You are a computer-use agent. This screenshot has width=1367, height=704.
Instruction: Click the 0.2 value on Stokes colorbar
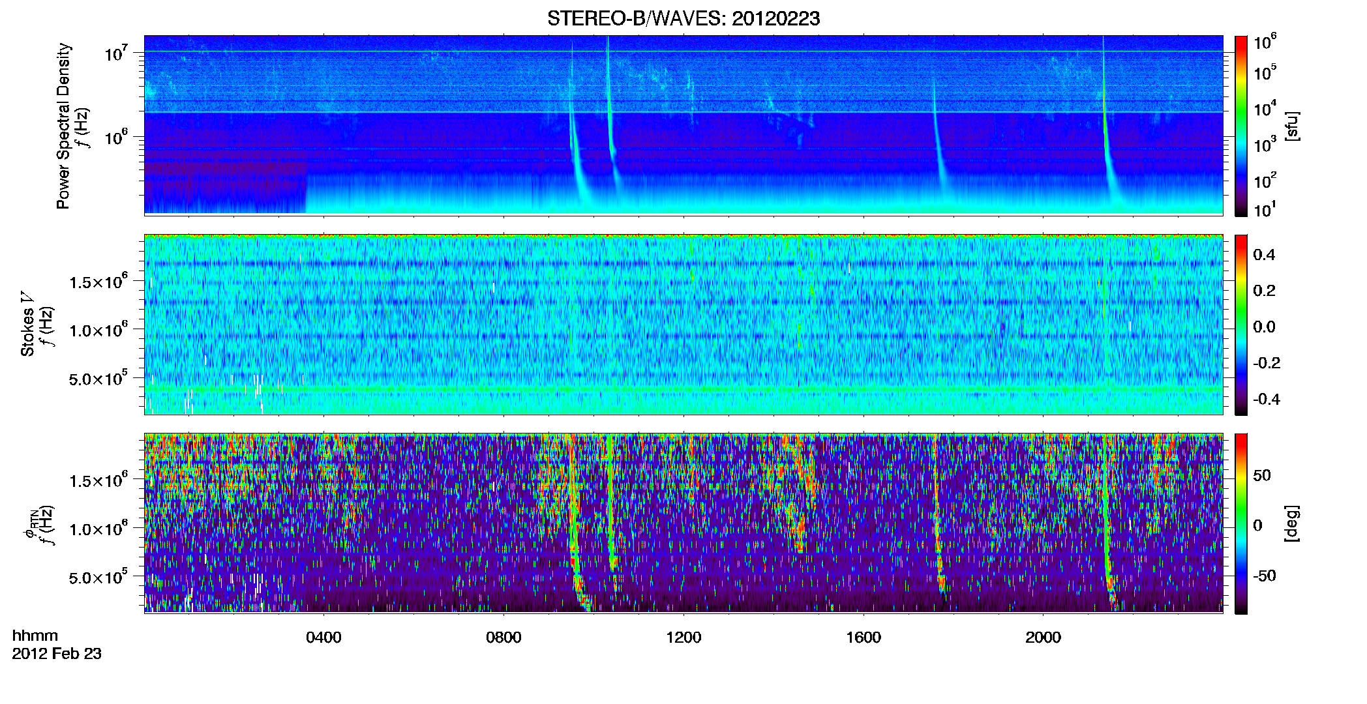point(1264,291)
